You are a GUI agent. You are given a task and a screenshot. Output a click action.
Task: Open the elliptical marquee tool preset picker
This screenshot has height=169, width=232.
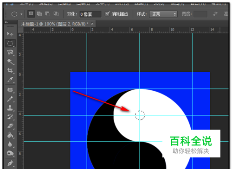[x=14, y=14]
